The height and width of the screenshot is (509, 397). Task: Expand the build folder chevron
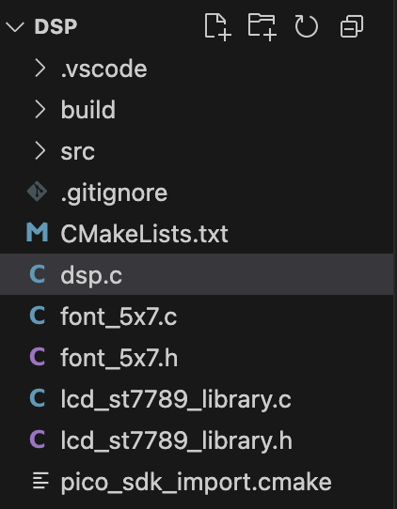(x=40, y=109)
